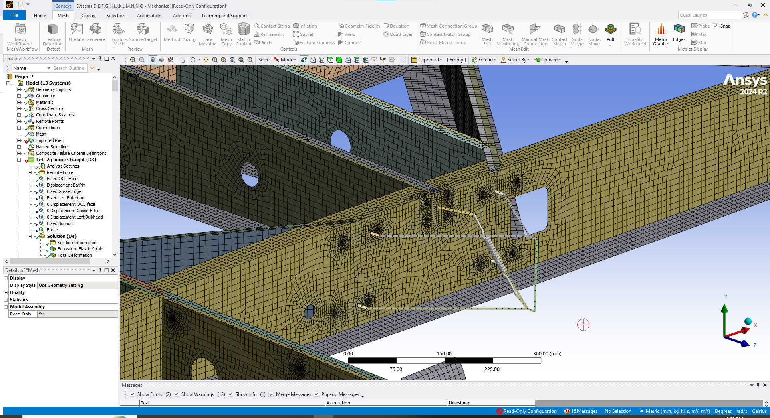Click the Update mesh icon

point(76,32)
